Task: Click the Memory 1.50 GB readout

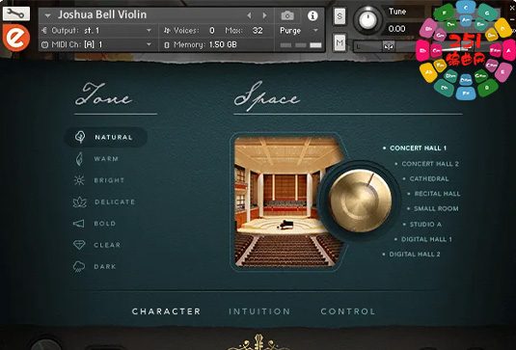Action: [223, 44]
